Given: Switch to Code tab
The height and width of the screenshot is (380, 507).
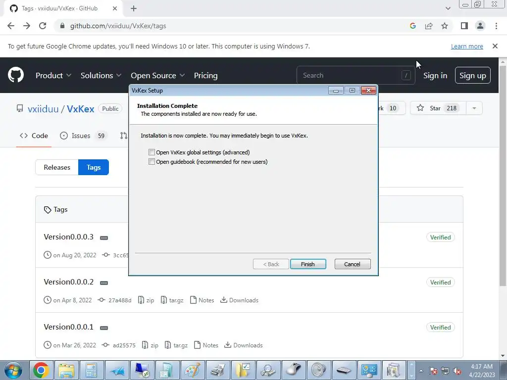Looking at the screenshot, I should (x=34, y=136).
